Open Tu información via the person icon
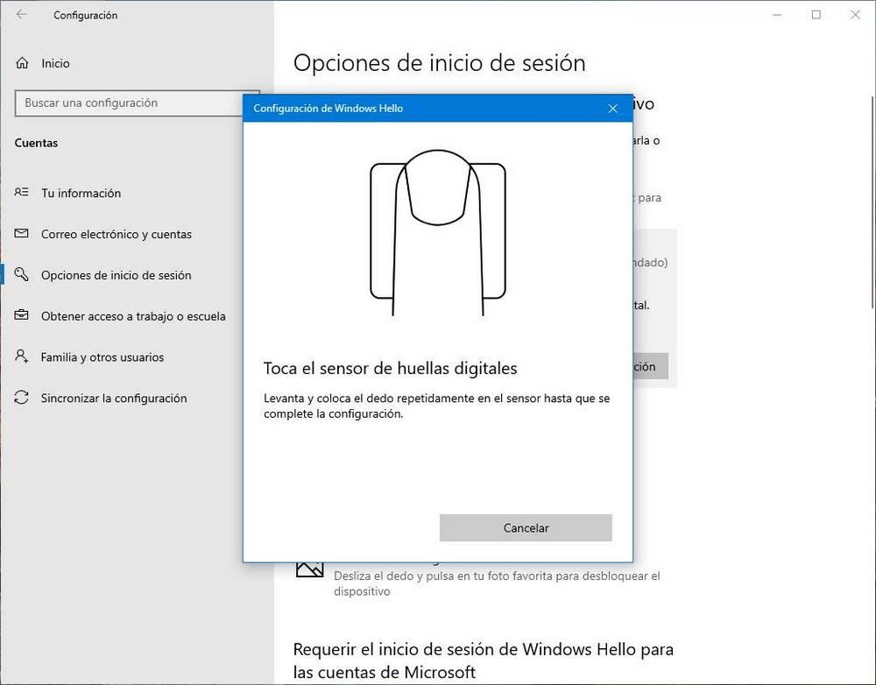876x685 pixels. 20,193
